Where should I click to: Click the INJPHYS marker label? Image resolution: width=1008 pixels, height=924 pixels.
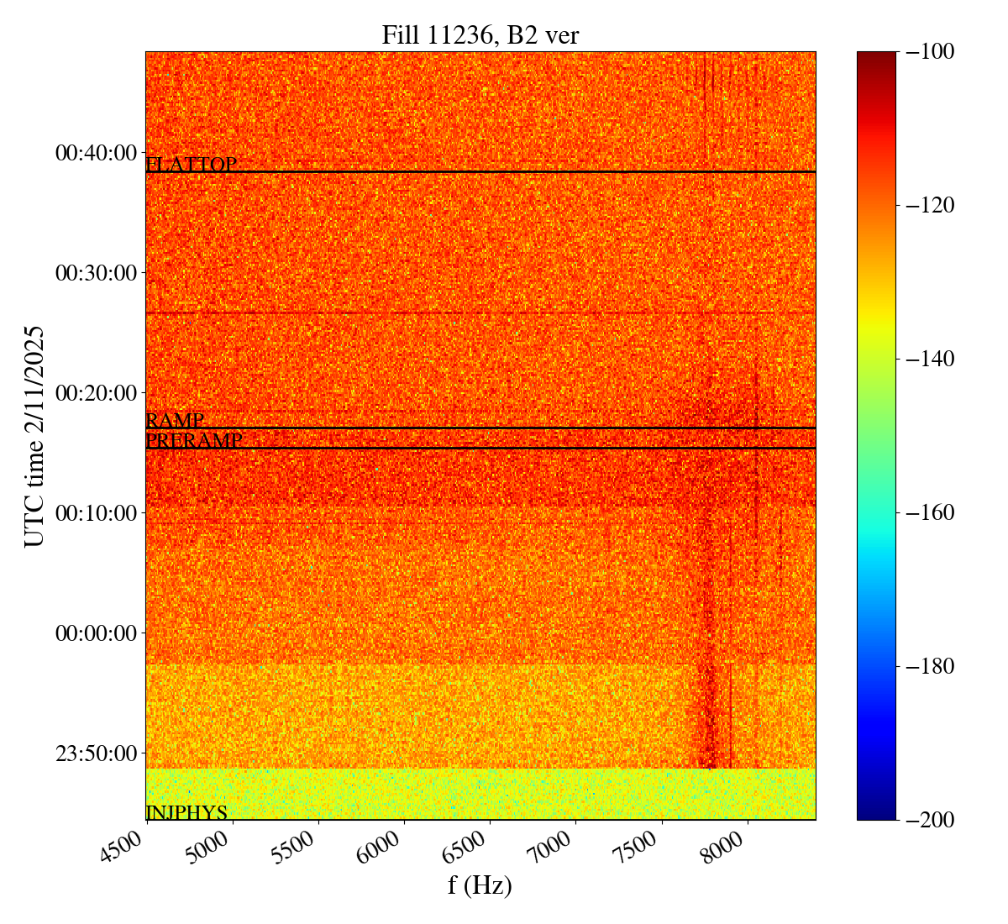click(186, 812)
